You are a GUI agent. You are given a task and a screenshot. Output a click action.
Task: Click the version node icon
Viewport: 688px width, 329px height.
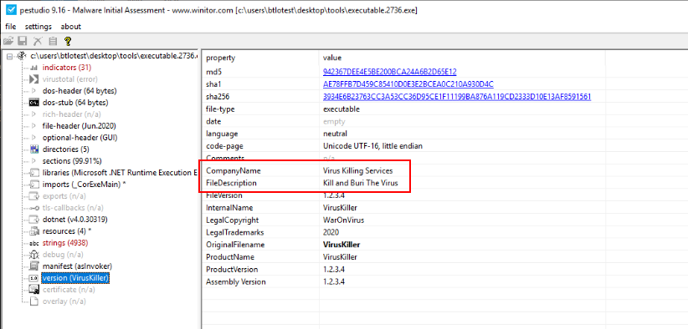33,278
